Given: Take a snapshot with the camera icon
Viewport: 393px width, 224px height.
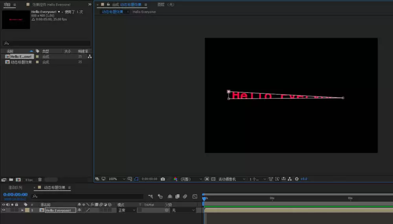Looking at the screenshot, I should pos(163,179).
